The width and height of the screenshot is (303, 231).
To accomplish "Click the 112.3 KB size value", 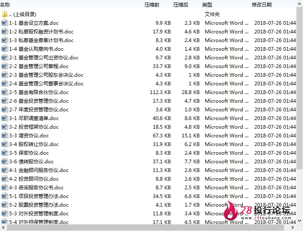I will [161, 92].
